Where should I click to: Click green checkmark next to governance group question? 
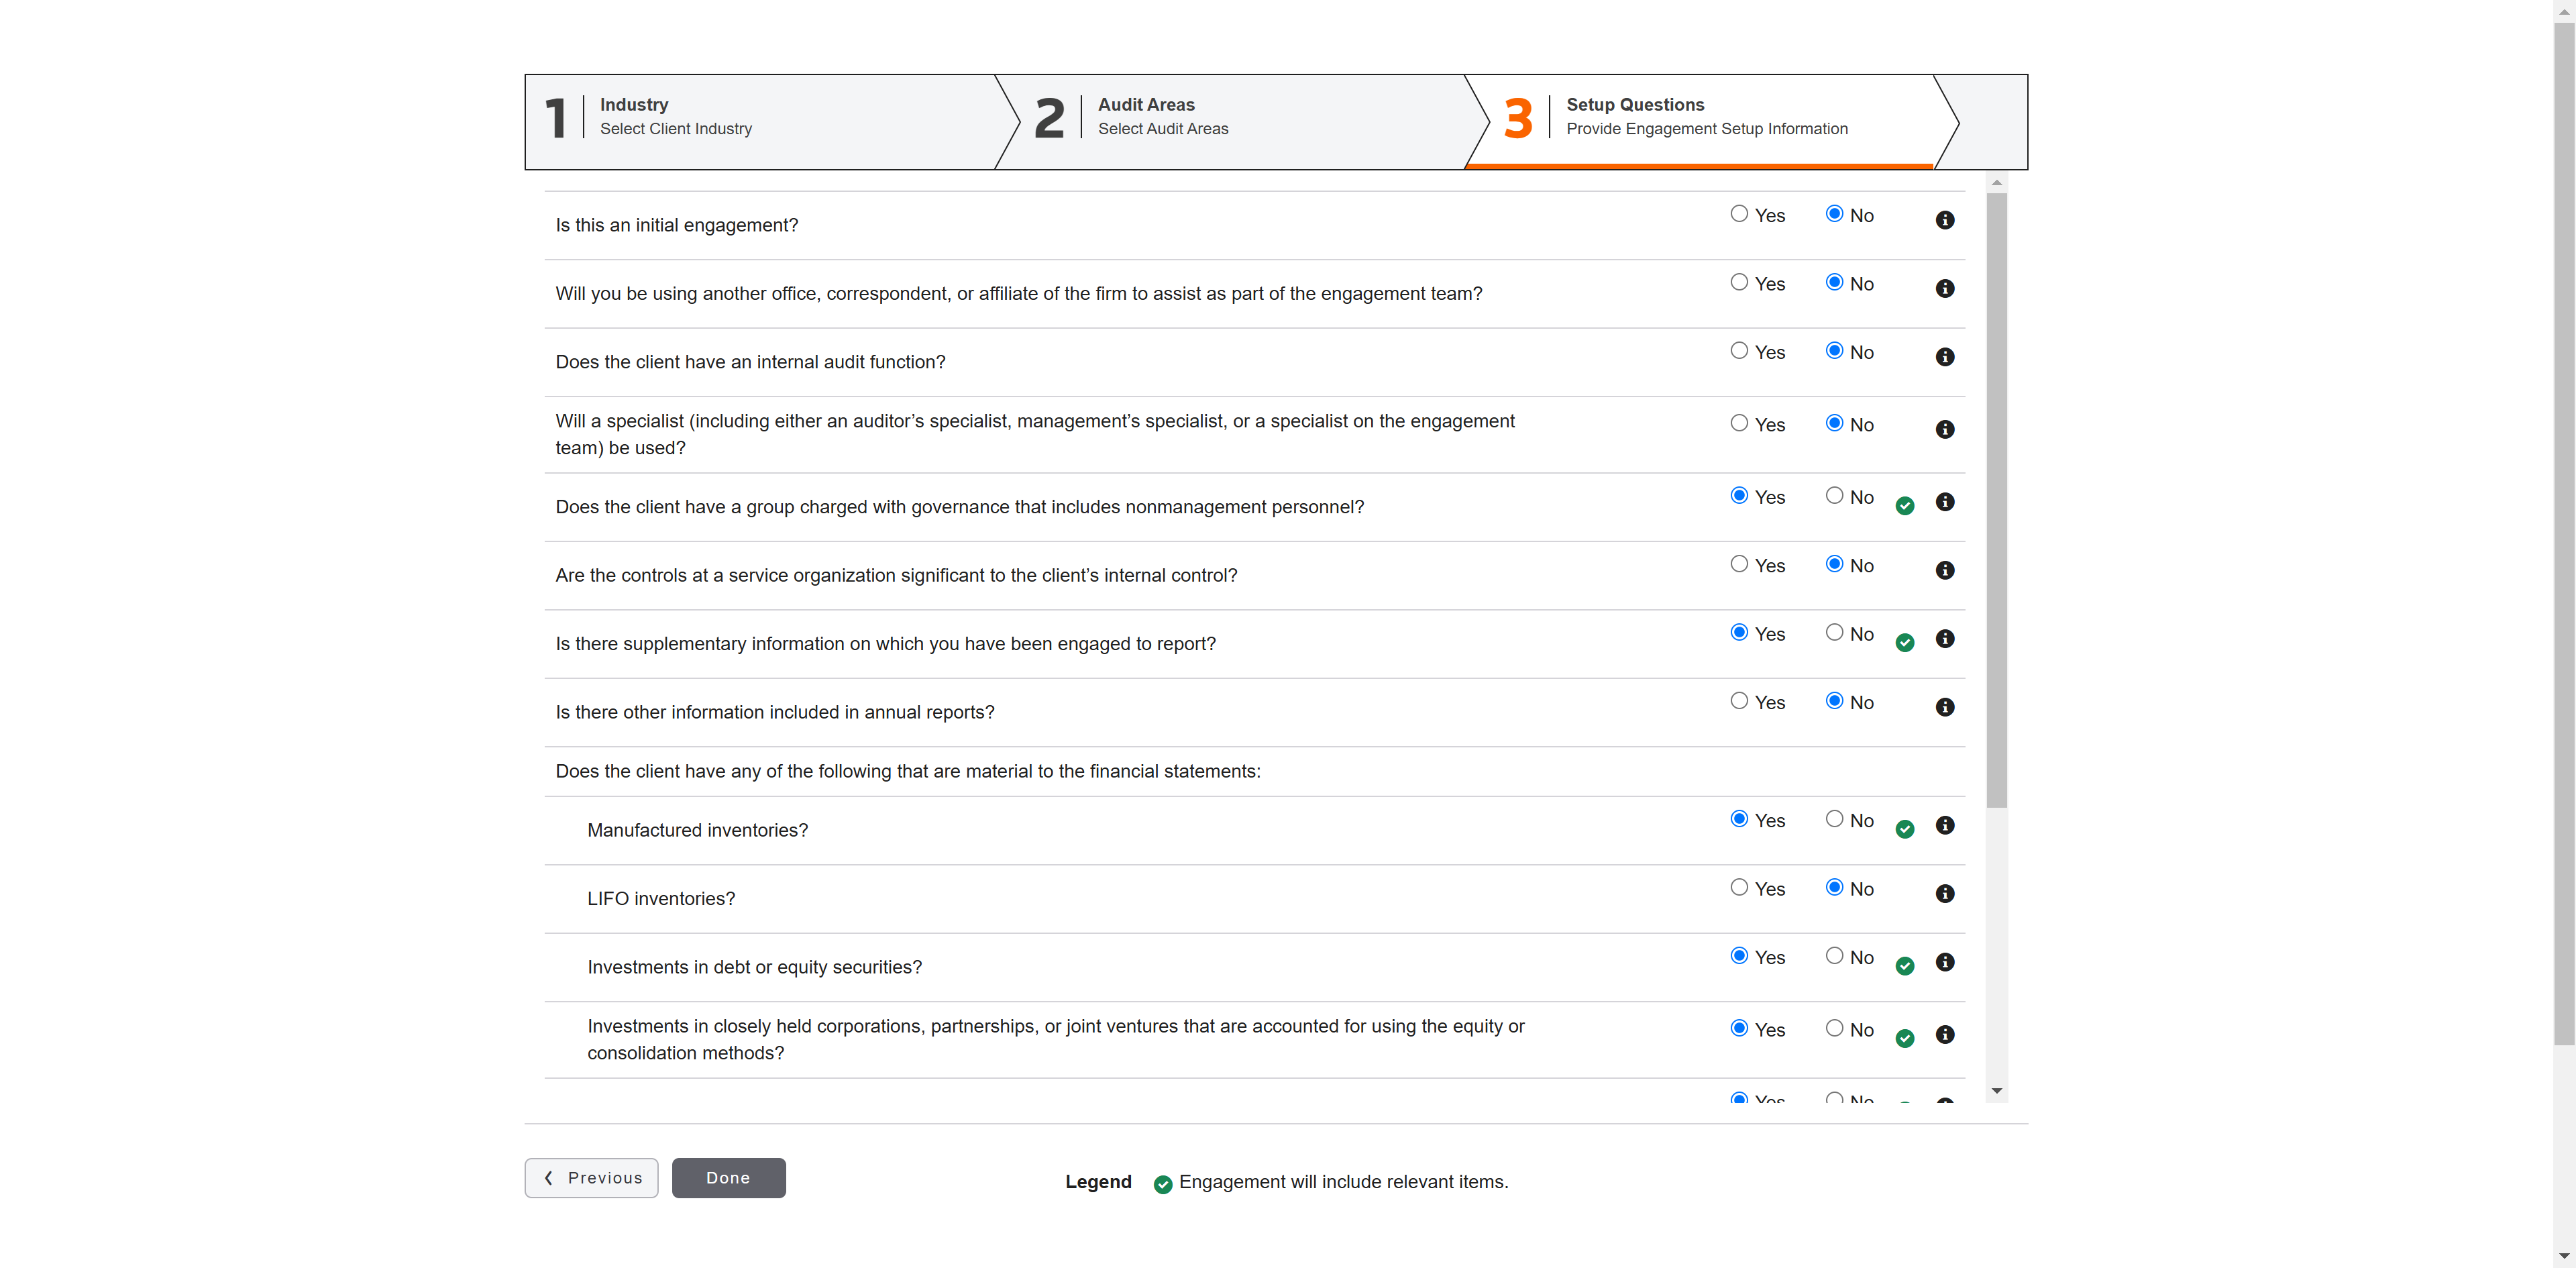pos(1904,506)
